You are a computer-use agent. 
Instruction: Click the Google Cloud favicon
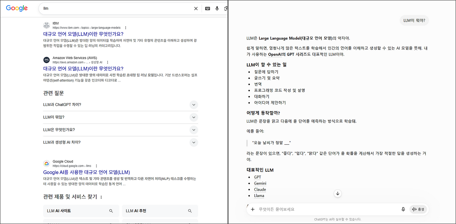tap(47, 164)
